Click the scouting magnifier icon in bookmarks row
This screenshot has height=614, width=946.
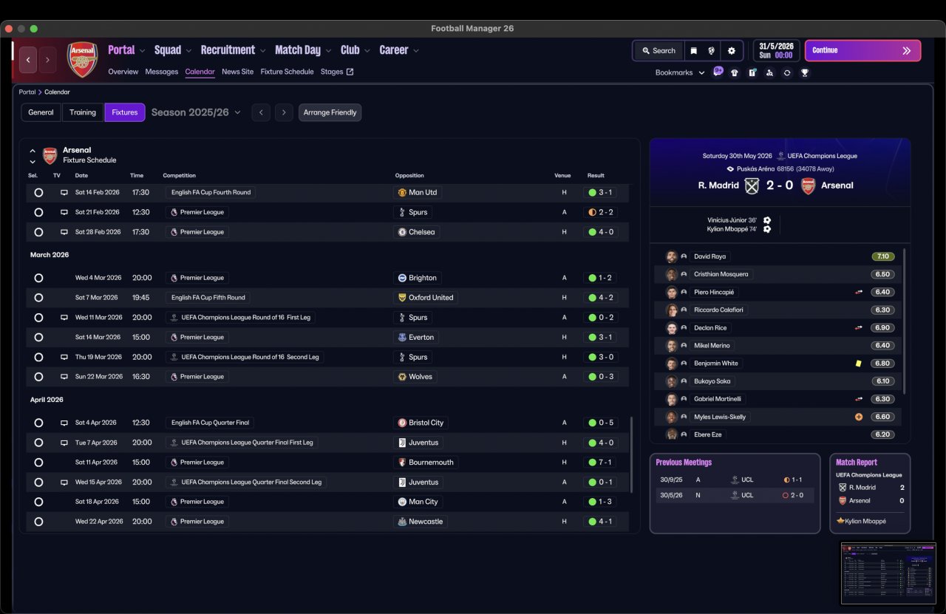[769, 72]
